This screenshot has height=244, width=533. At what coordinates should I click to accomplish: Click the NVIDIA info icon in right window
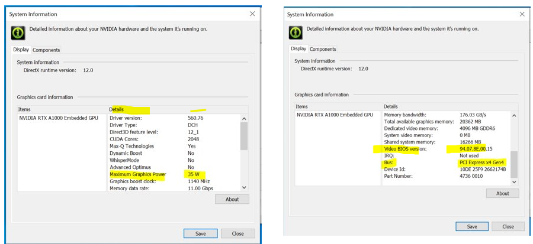coord(296,32)
